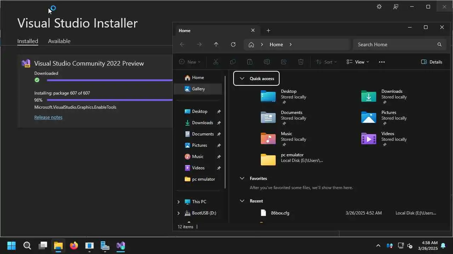Close the Home tab
Image resolution: width=453 pixels, height=254 pixels.
[x=253, y=30]
